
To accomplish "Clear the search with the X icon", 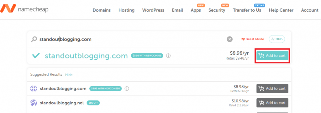I will pos(230,39).
